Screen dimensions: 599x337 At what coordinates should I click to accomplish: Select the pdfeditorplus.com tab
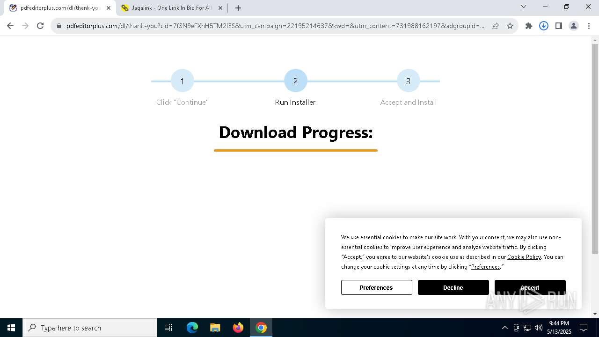point(60,8)
